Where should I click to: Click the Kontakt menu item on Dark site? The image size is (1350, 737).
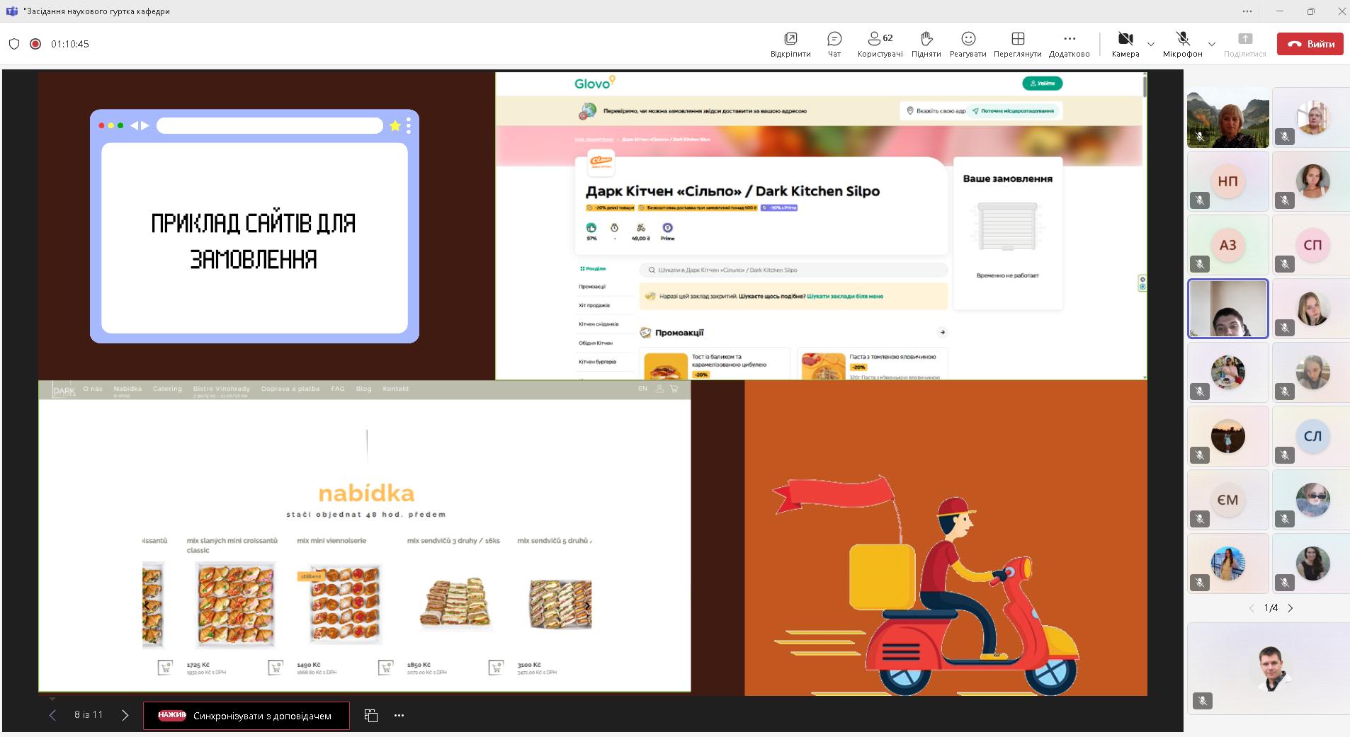[396, 389]
